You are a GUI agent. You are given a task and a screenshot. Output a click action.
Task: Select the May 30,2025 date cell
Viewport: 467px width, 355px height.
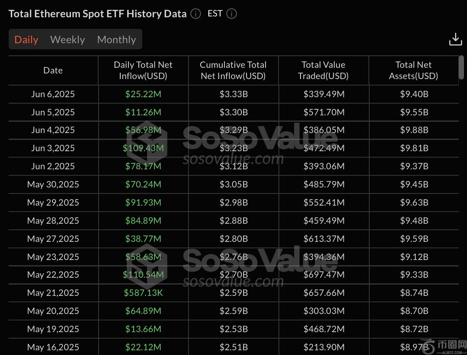[53, 184]
